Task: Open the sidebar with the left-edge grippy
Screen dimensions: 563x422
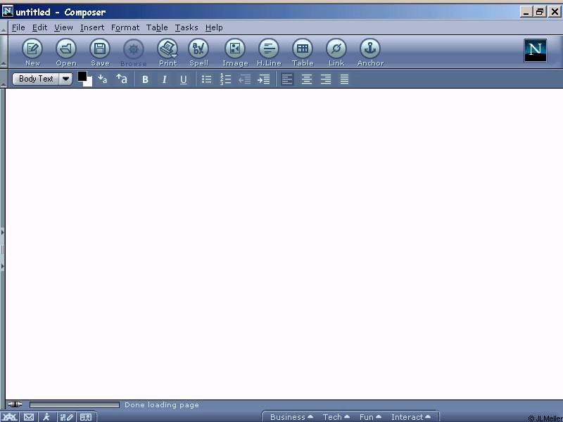Action: tap(3, 250)
